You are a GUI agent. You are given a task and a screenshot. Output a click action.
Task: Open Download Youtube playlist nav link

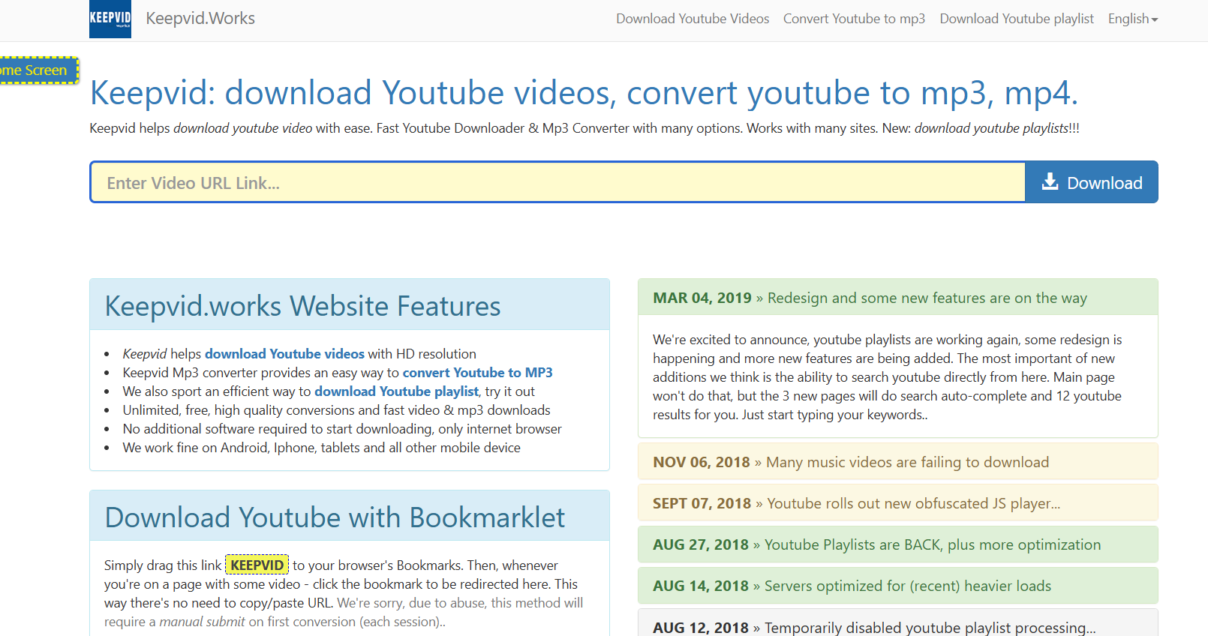[x=1017, y=19]
